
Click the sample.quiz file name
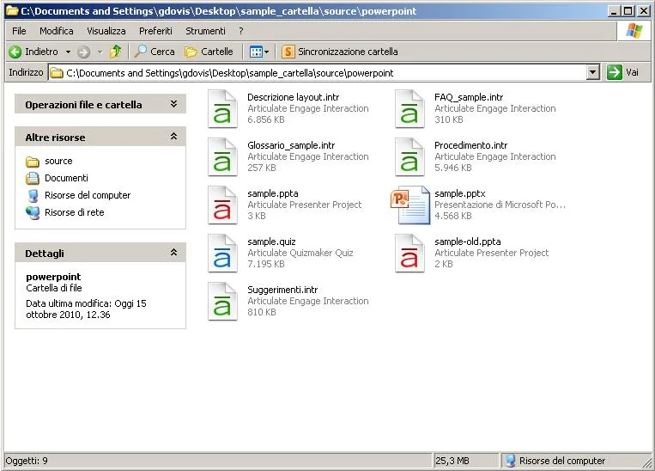click(x=271, y=242)
